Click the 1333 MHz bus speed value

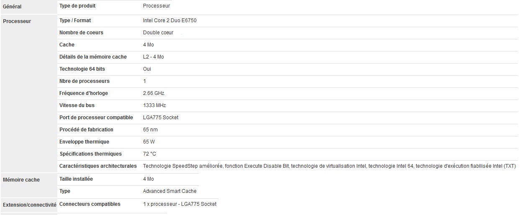click(x=154, y=105)
